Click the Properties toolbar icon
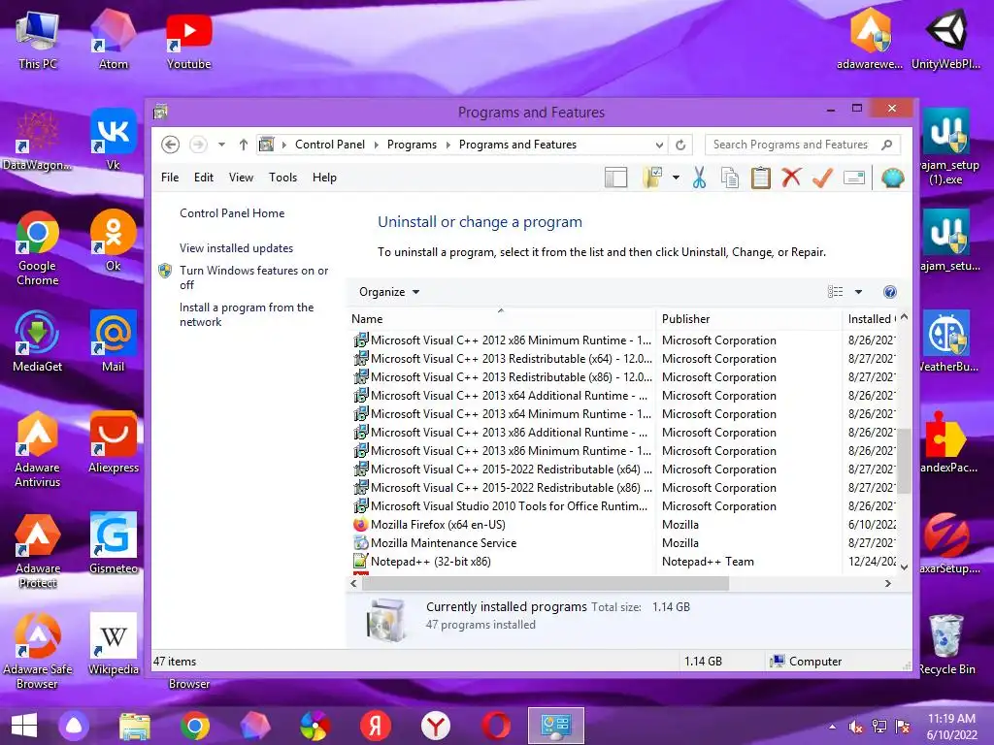The width and height of the screenshot is (994, 745). [x=854, y=178]
